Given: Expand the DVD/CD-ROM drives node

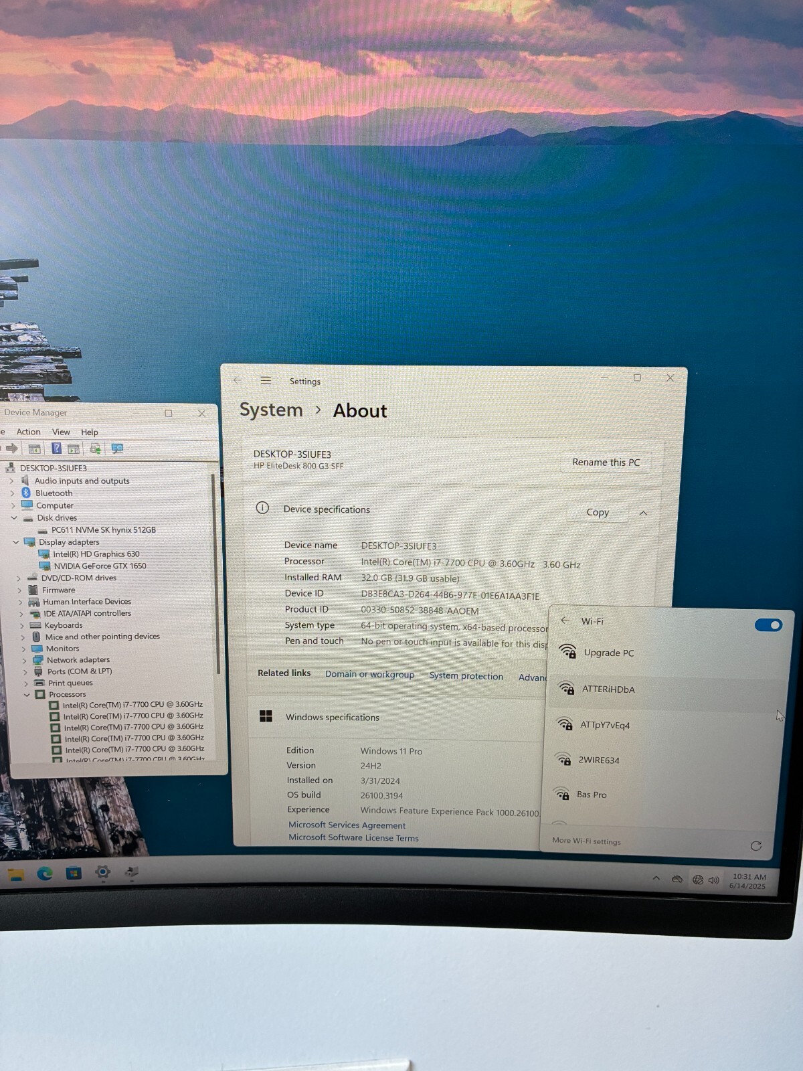Looking at the screenshot, I should click(x=18, y=578).
